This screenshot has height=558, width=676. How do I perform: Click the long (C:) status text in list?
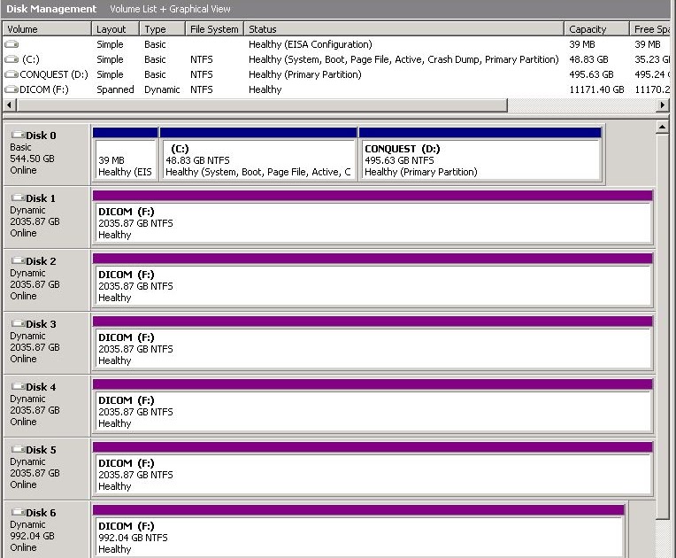point(403,59)
